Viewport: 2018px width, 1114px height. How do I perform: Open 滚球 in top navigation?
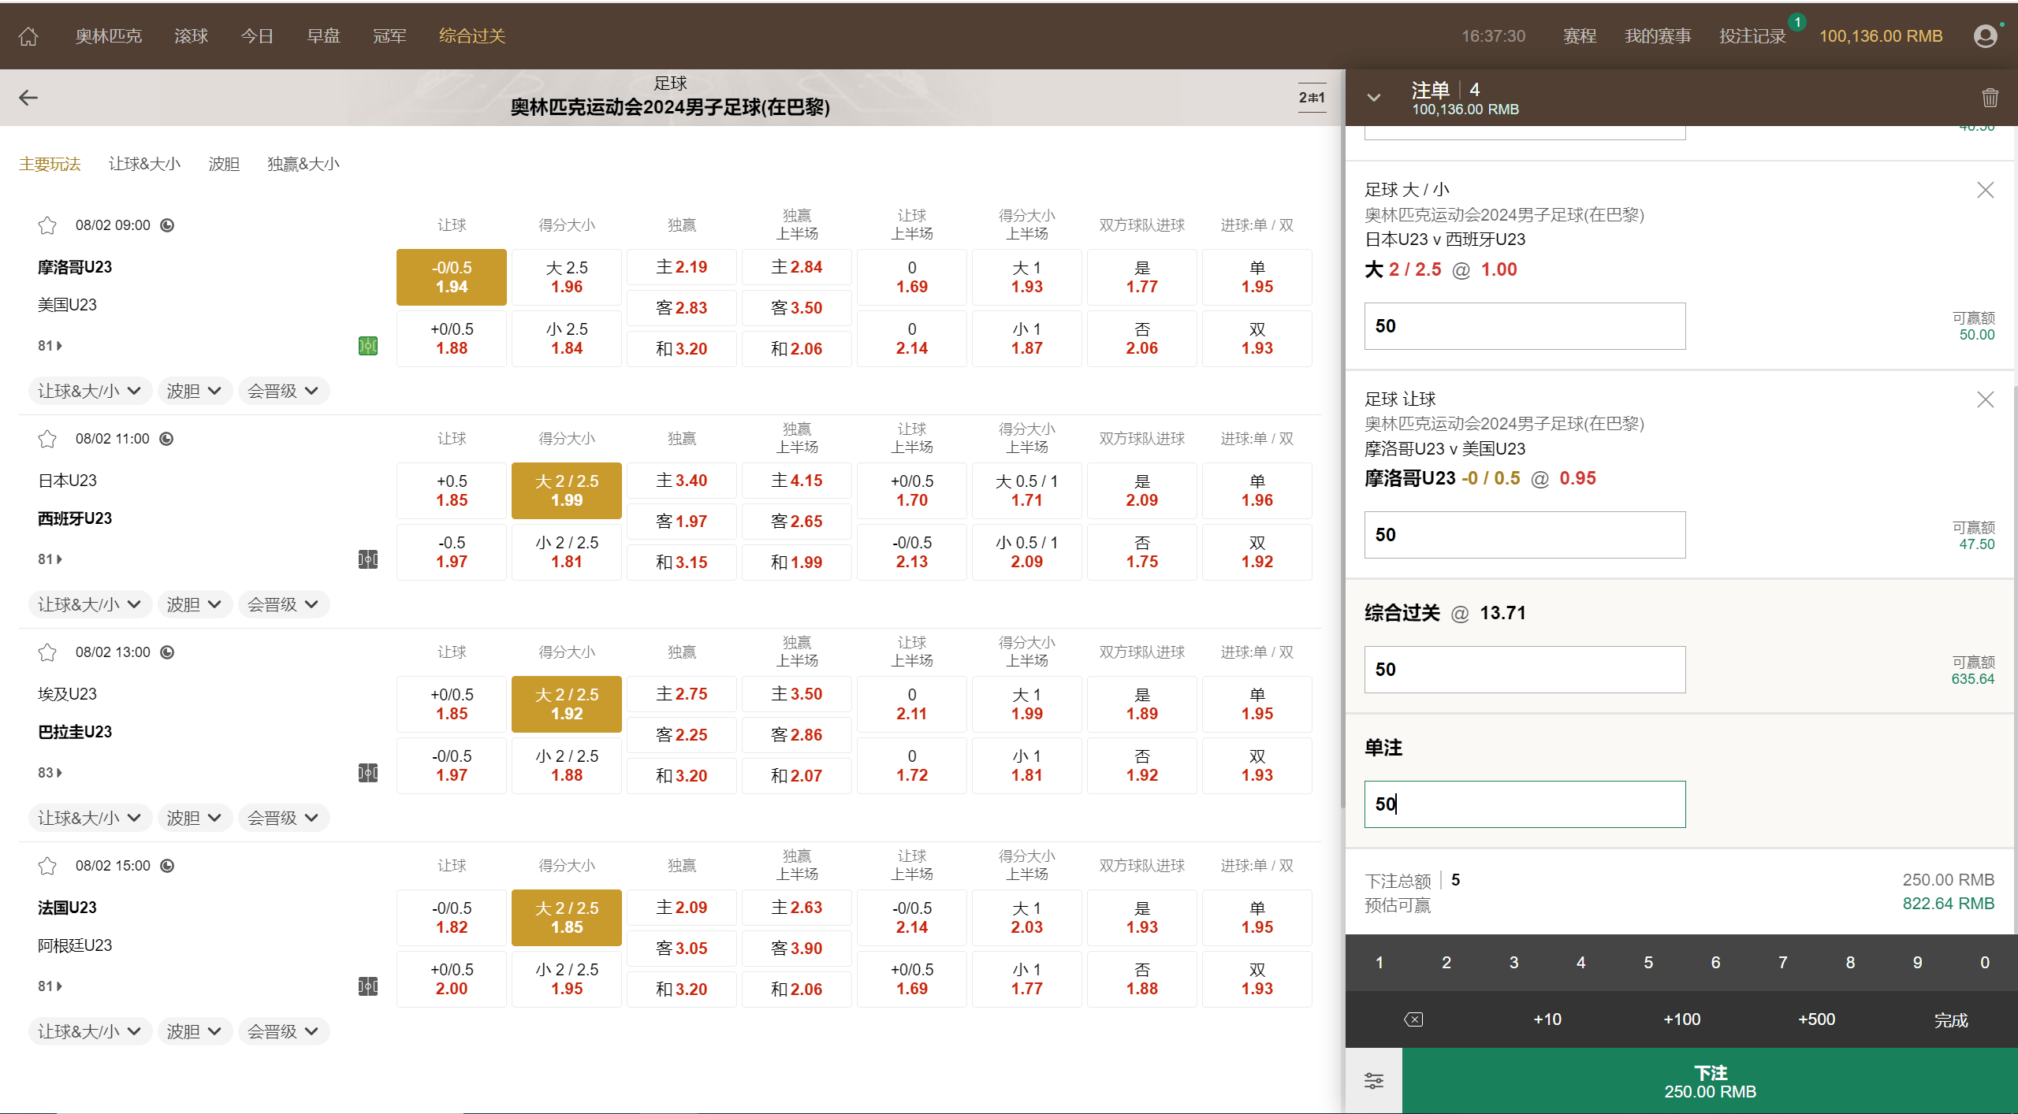pyautogui.click(x=191, y=36)
